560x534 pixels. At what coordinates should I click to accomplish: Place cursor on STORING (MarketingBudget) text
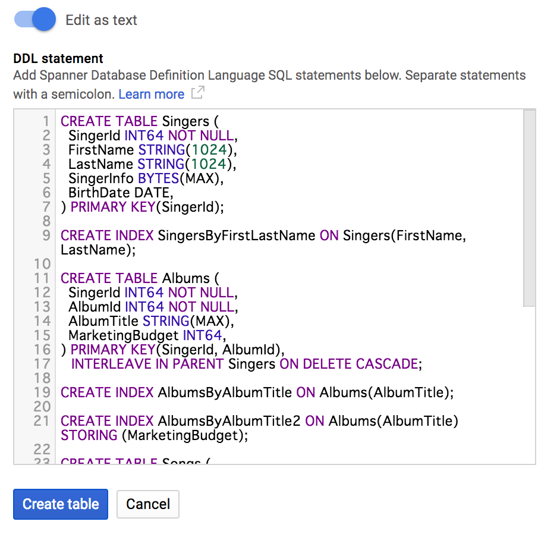click(155, 435)
